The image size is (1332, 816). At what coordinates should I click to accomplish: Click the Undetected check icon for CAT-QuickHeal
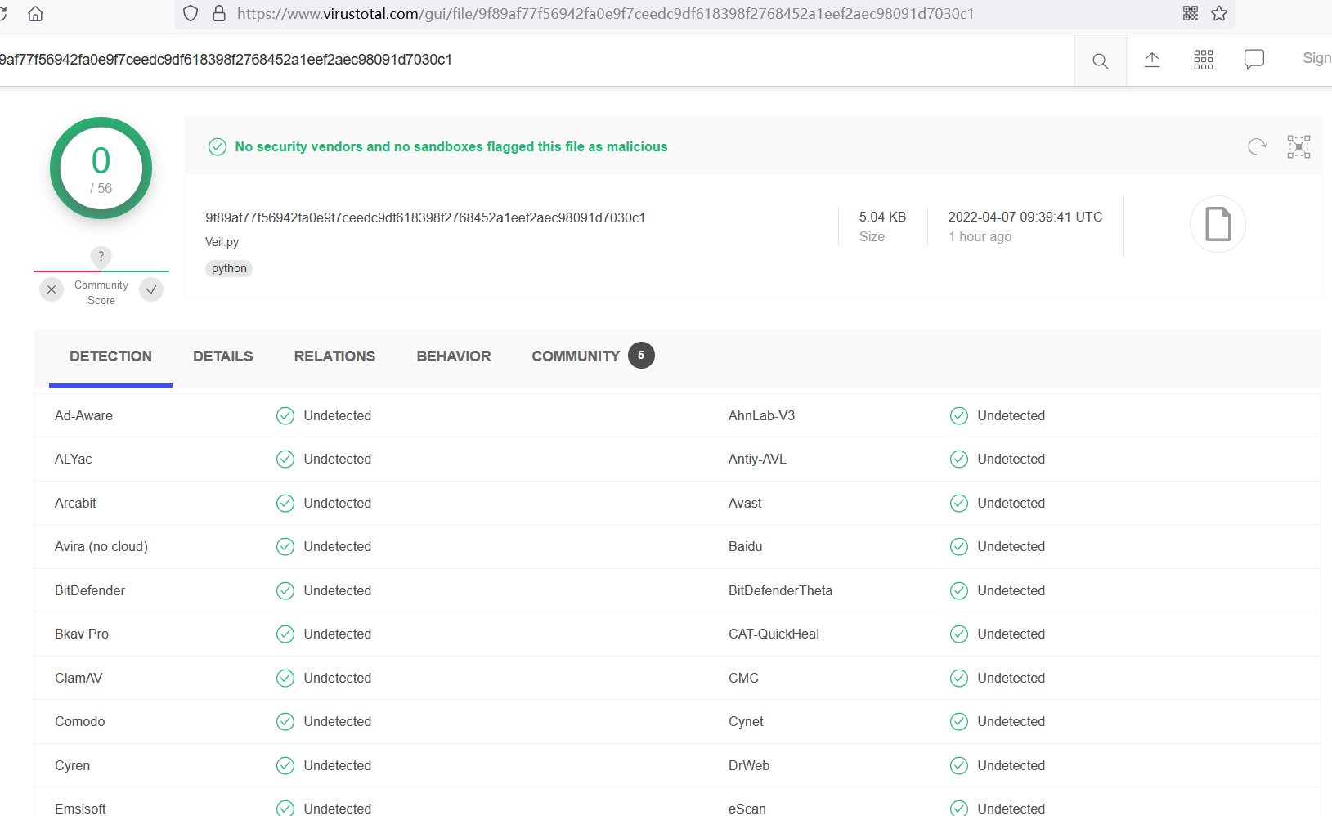coord(959,634)
